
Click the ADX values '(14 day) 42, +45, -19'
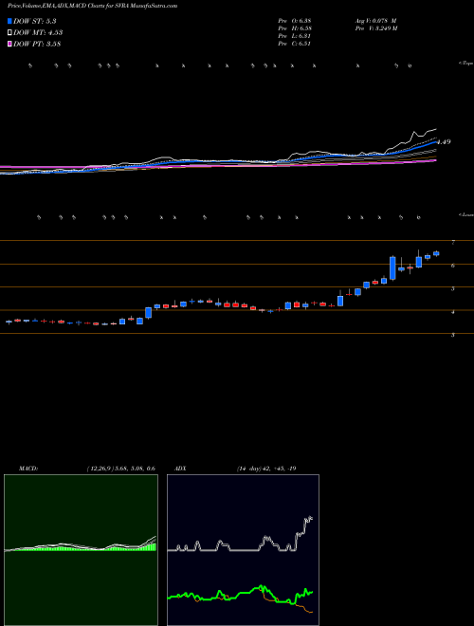click(266, 469)
